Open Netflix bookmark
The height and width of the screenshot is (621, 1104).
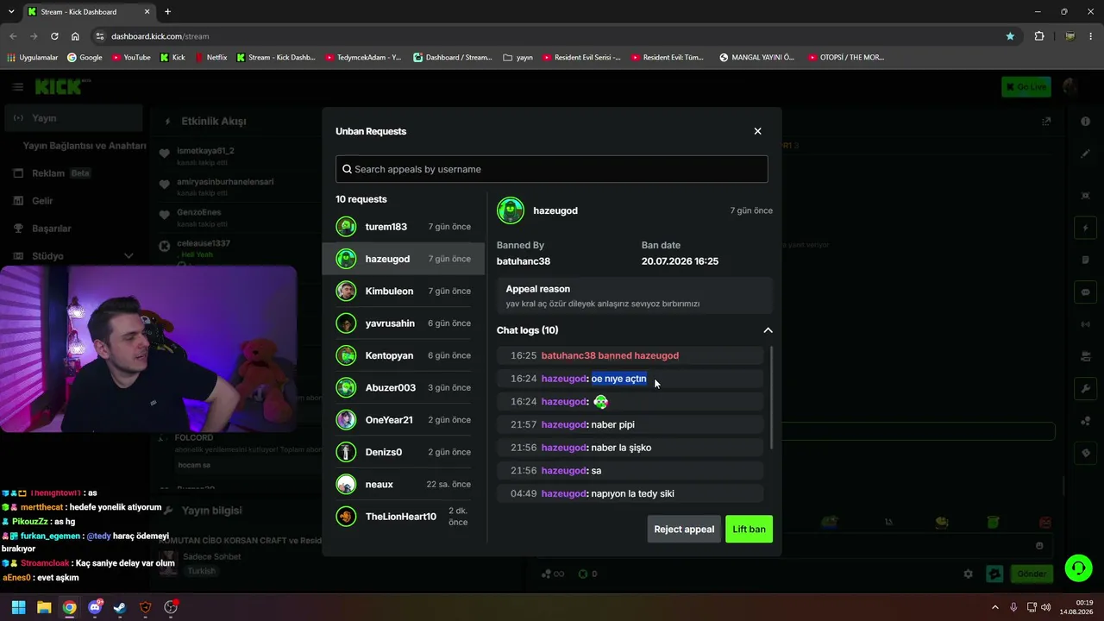210,58
